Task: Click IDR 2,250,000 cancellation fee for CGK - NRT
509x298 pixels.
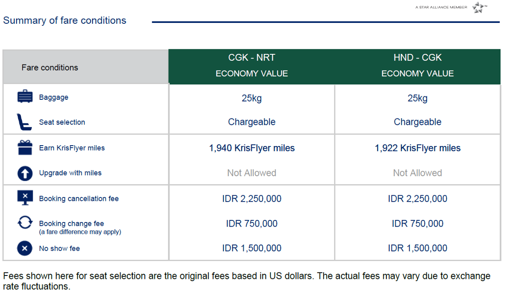Action: (252, 198)
